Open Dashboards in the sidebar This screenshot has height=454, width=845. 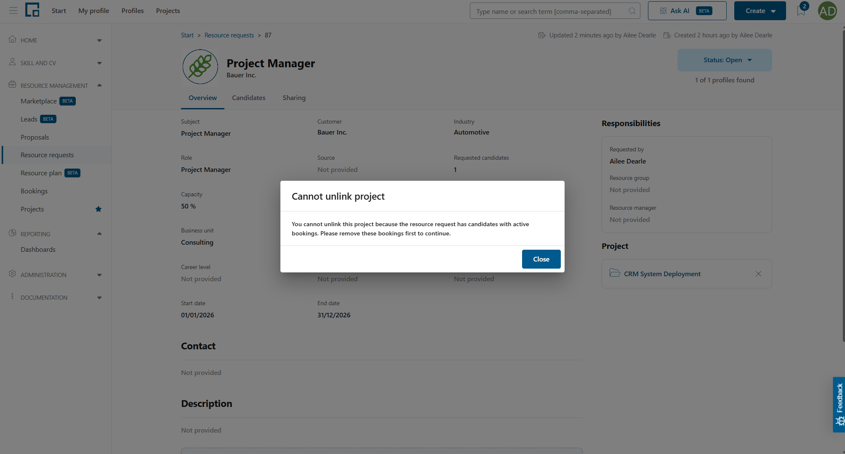tap(38, 250)
